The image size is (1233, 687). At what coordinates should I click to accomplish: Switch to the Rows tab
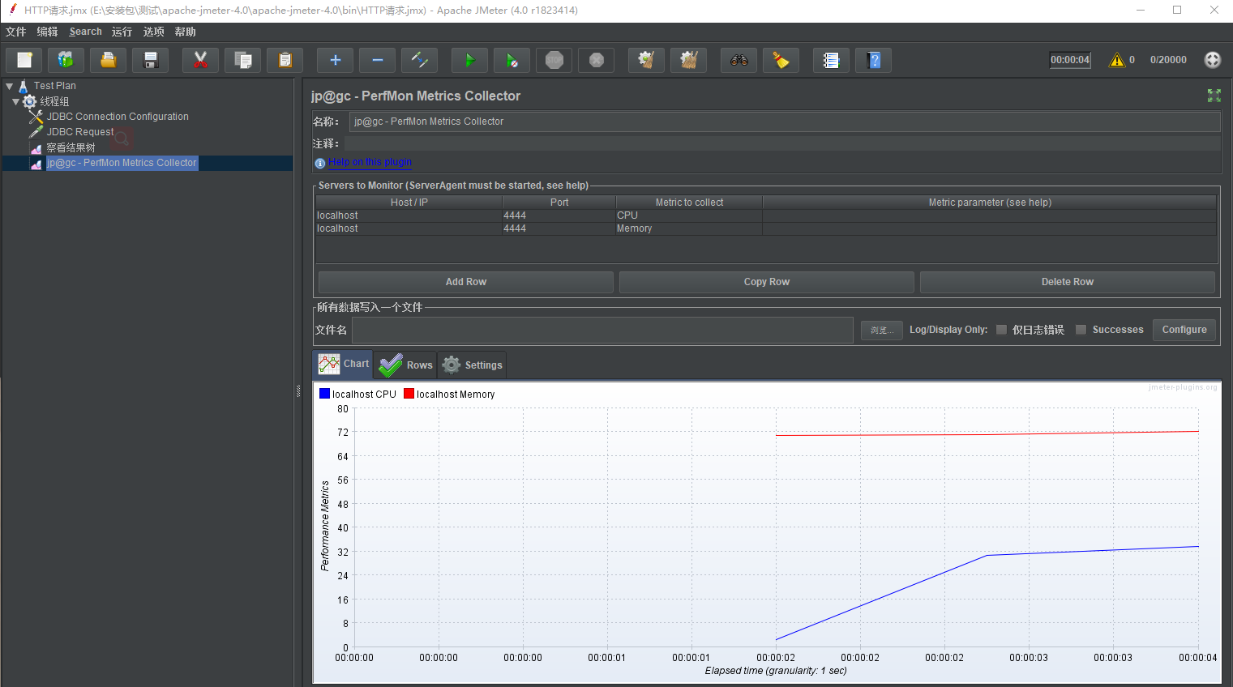tap(405, 365)
